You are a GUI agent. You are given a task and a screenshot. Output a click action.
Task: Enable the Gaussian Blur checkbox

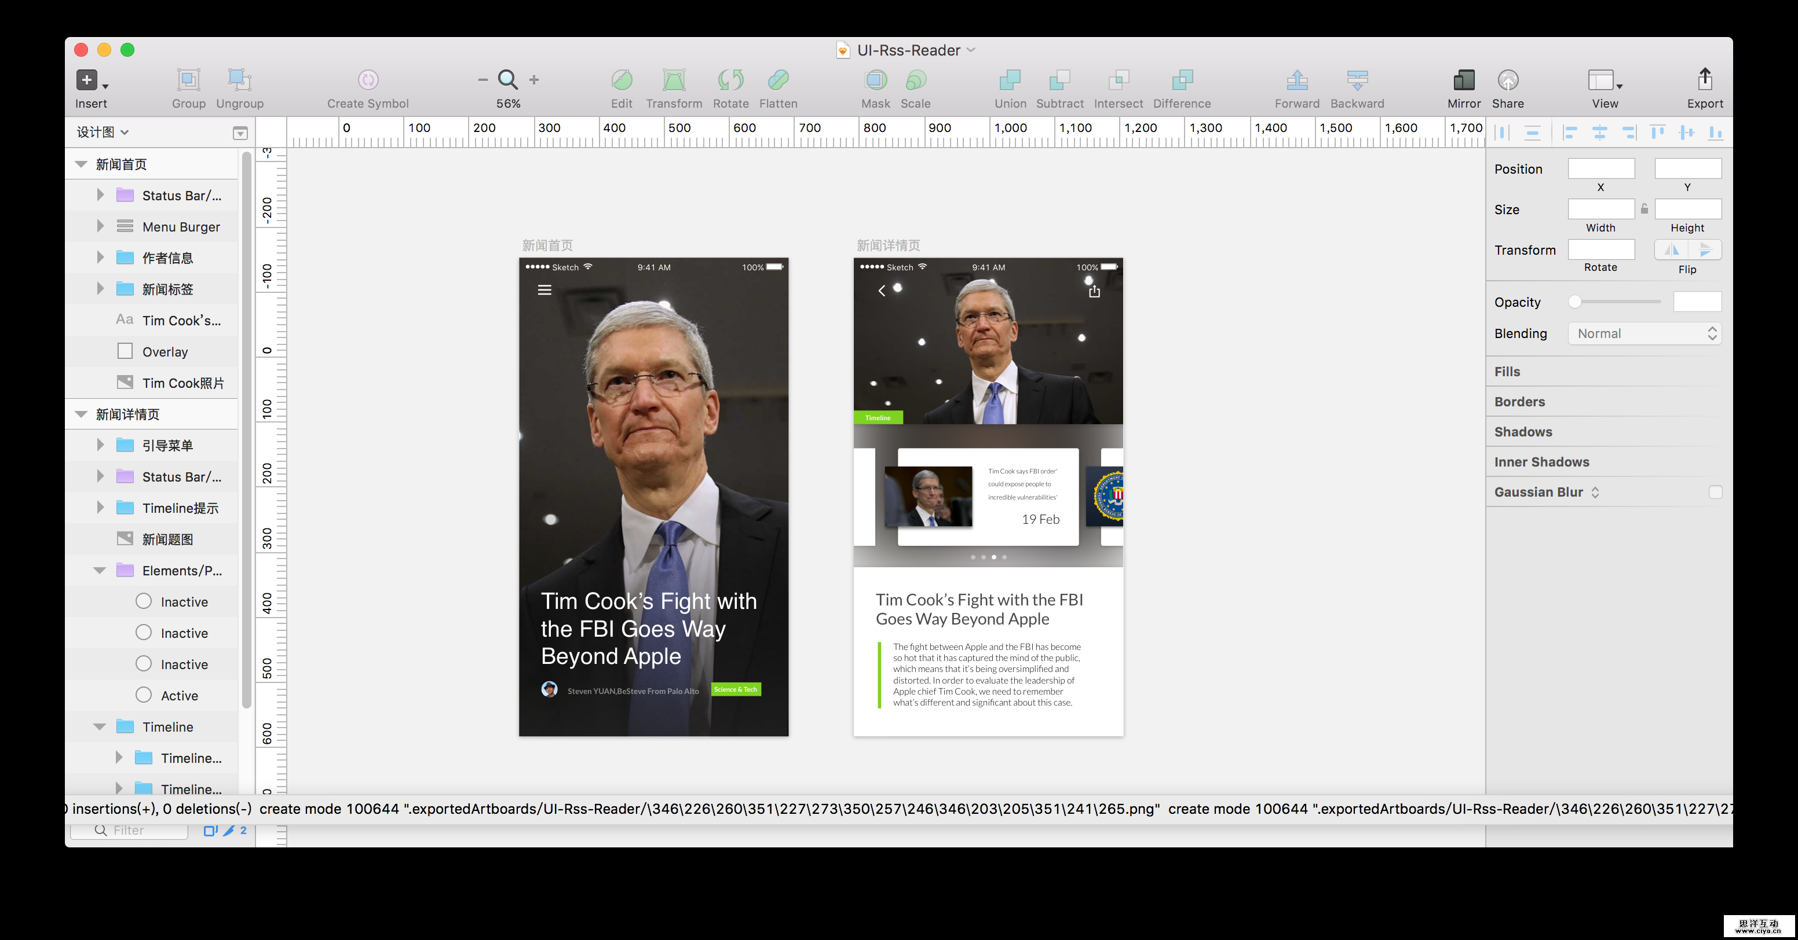pos(1715,493)
